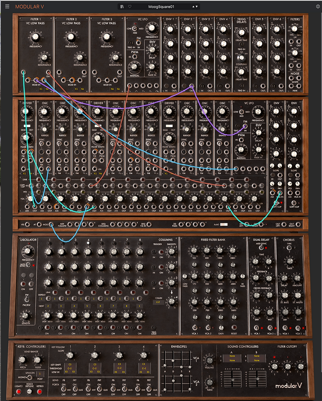
Task: Flip the FW / FW-RW direction switch
Action: 28,300
